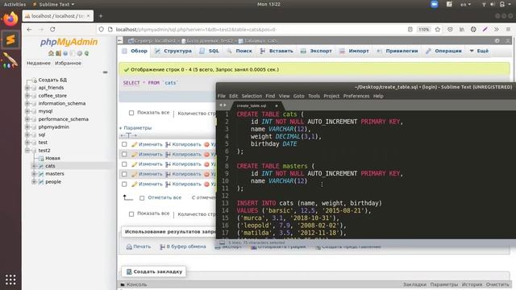
Task: Open the Вставить tab
Action: 277,51
